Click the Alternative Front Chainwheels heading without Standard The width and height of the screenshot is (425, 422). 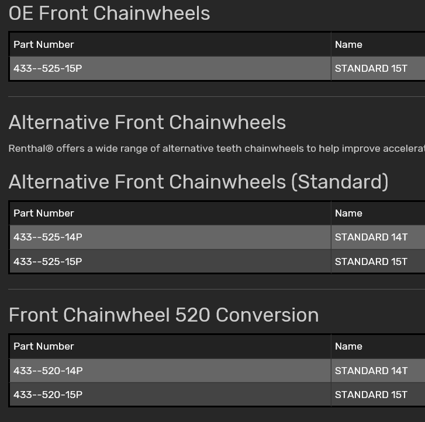[x=147, y=123]
